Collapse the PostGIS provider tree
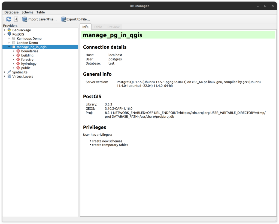The image size is (279, 224). click(5, 34)
